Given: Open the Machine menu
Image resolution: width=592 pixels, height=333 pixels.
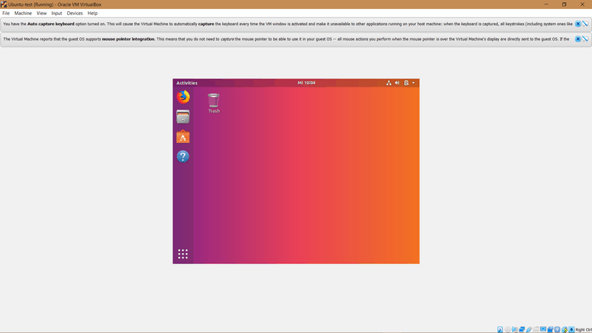Looking at the screenshot, I should click(23, 13).
